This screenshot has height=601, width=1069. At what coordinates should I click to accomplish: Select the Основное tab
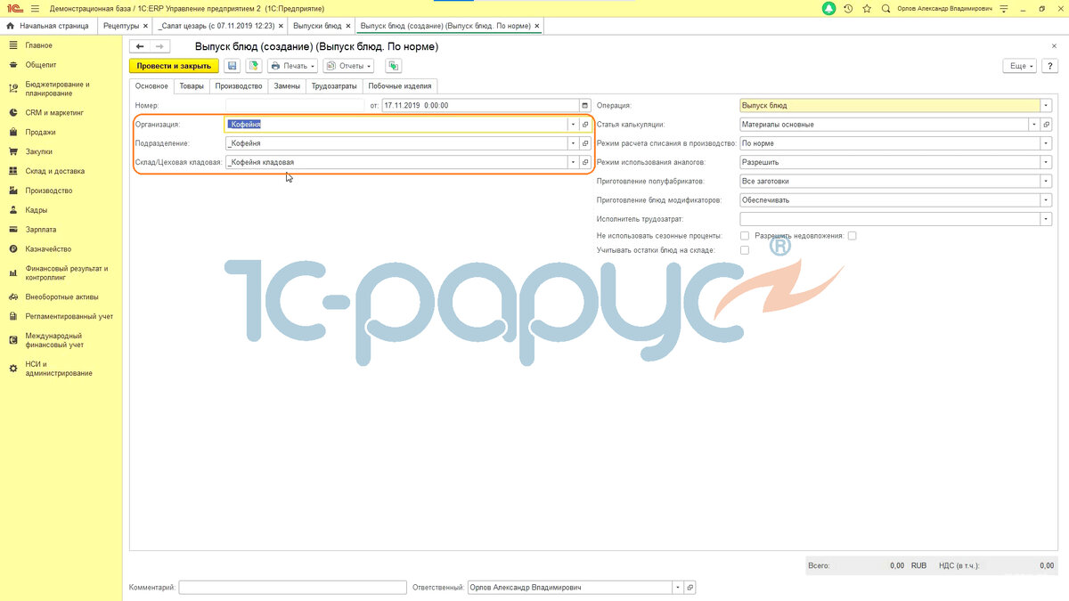(x=151, y=86)
